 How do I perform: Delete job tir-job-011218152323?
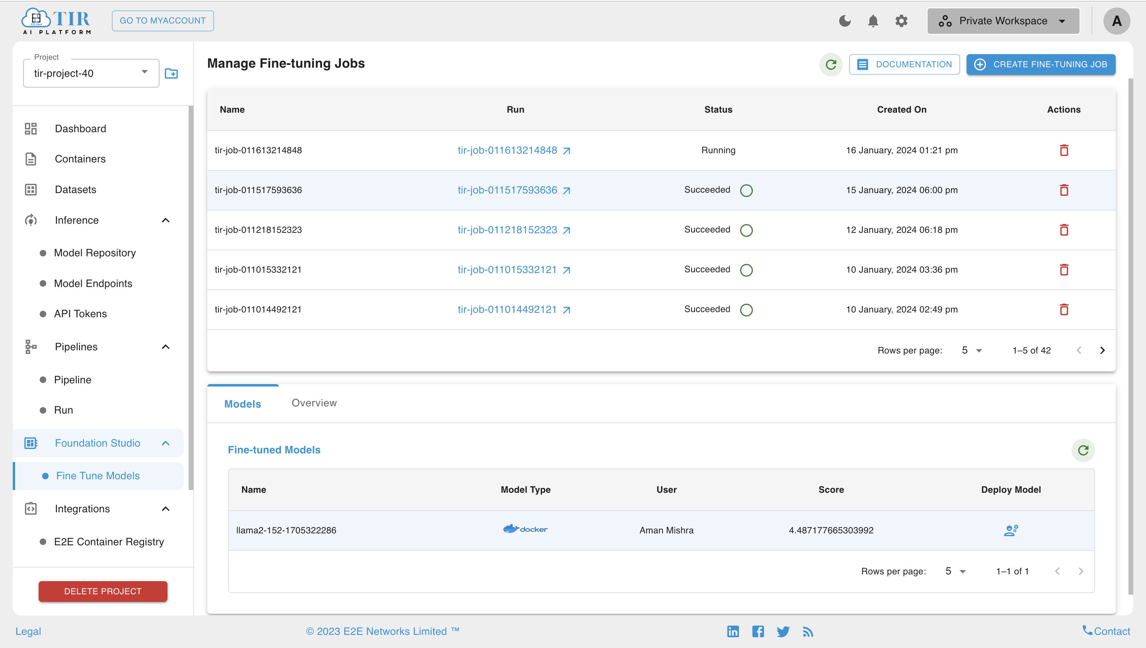pos(1064,230)
